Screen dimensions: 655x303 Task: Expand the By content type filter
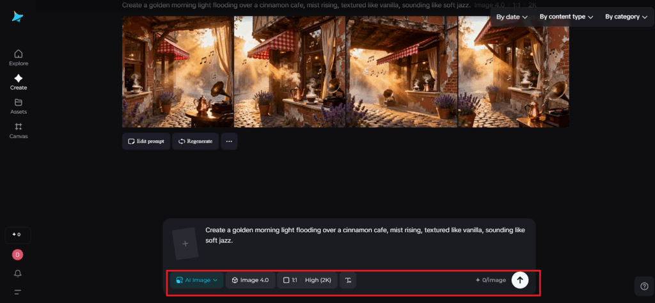(x=565, y=17)
